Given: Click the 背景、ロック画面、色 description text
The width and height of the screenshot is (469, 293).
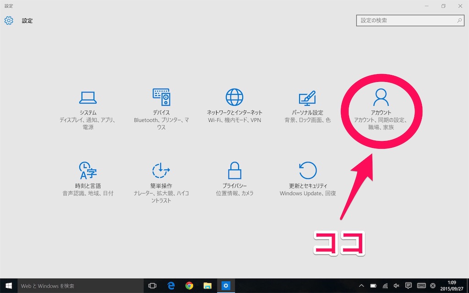Looking at the screenshot, I should pos(307,120).
